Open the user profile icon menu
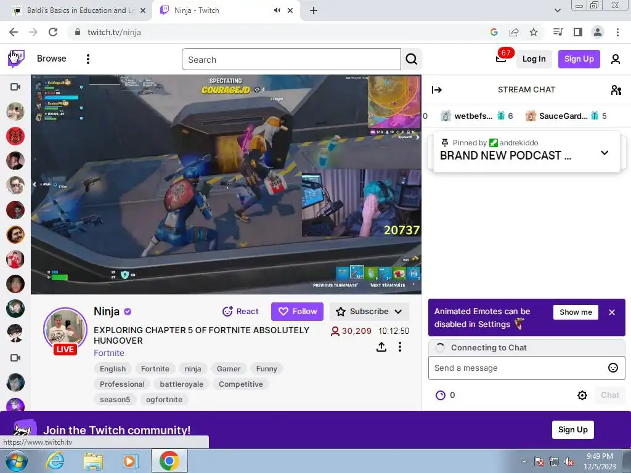This screenshot has width=631, height=473. click(616, 59)
